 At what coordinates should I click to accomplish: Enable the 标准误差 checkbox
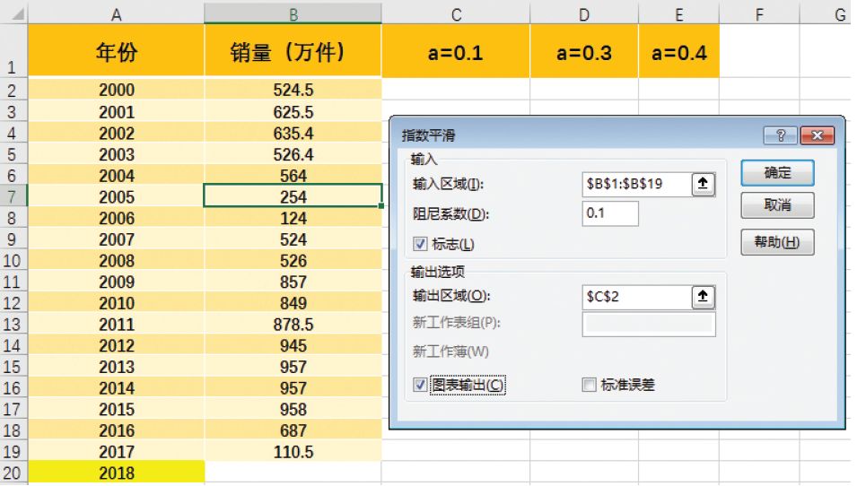(589, 385)
